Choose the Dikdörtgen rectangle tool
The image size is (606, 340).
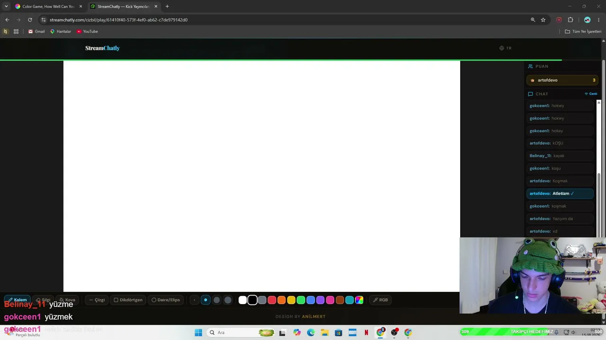[x=128, y=300]
